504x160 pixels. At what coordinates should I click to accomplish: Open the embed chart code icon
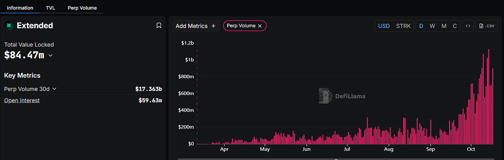tap(468, 26)
